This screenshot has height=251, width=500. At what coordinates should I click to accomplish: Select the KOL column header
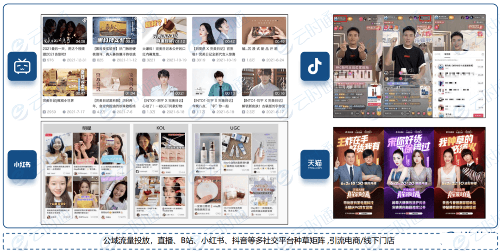coord(160,127)
